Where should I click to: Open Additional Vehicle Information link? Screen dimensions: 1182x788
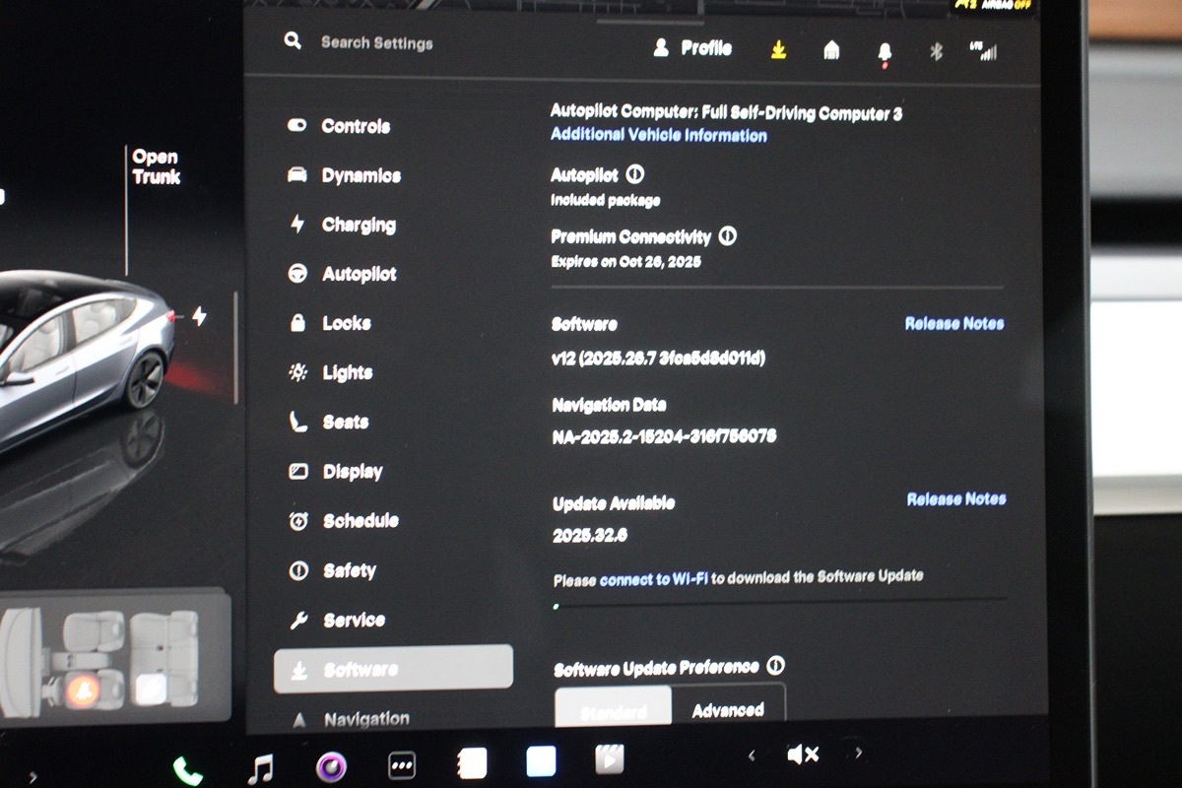click(658, 135)
